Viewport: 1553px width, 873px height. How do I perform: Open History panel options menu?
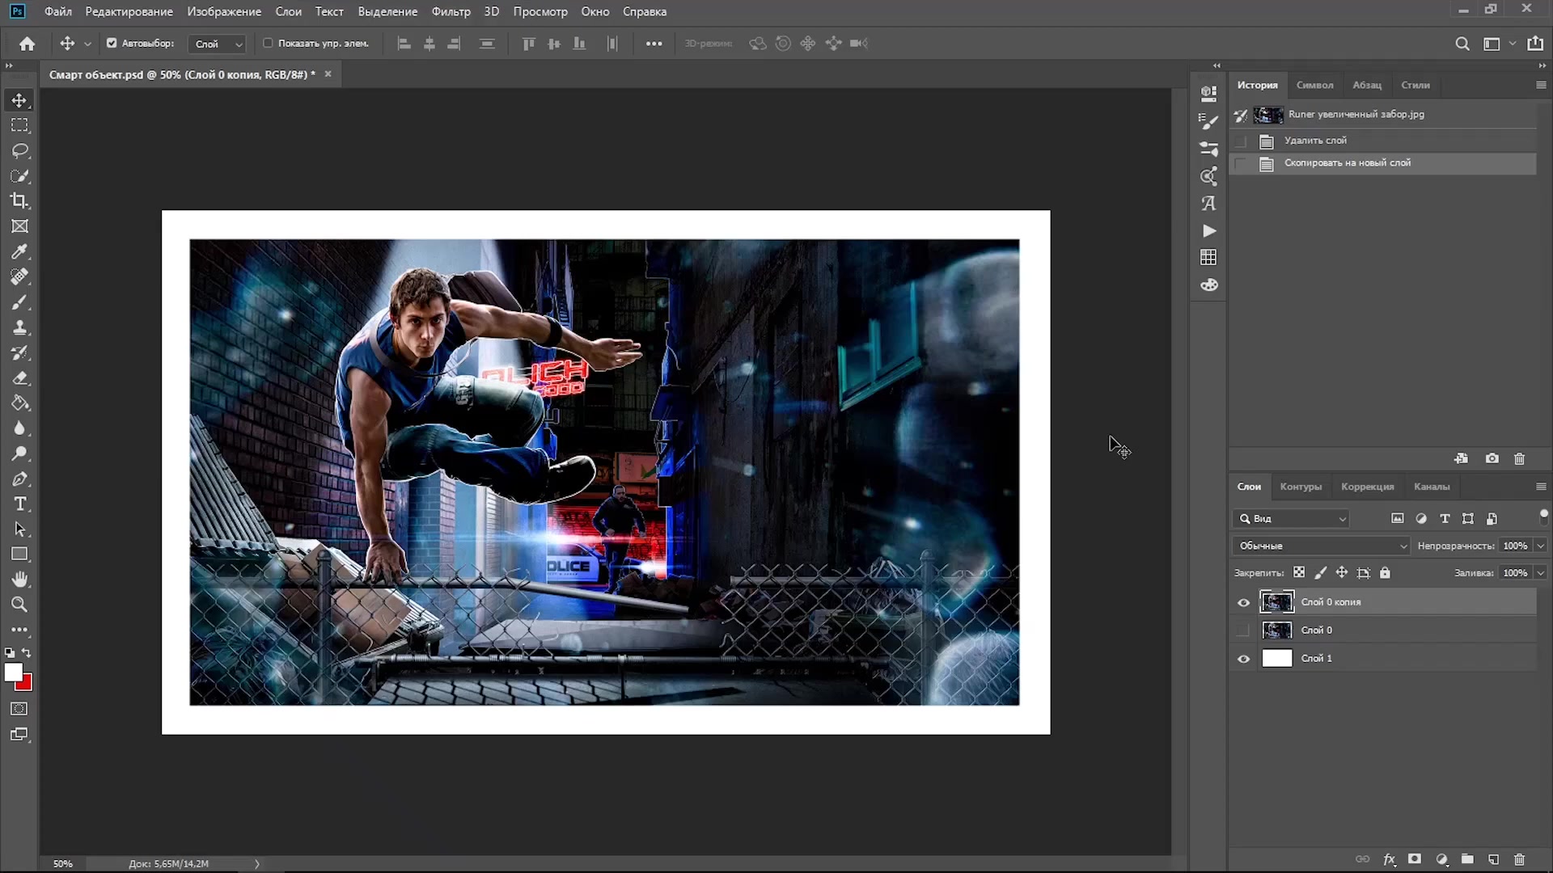tap(1541, 85)
